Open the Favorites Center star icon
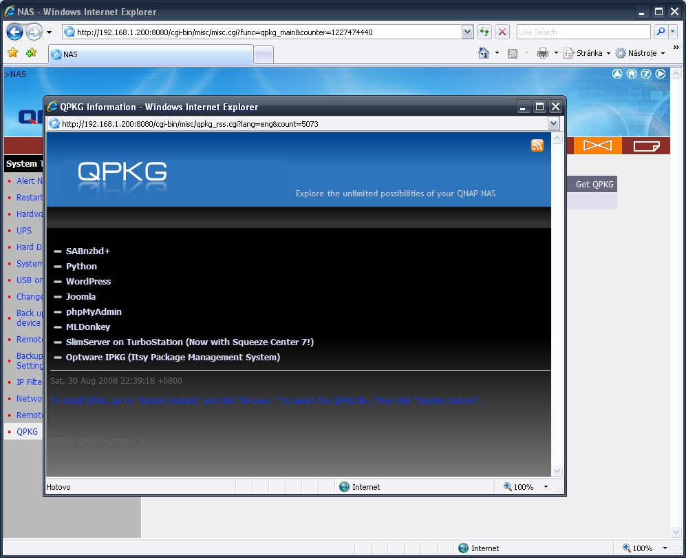686x558 pixels. (13, 53)
